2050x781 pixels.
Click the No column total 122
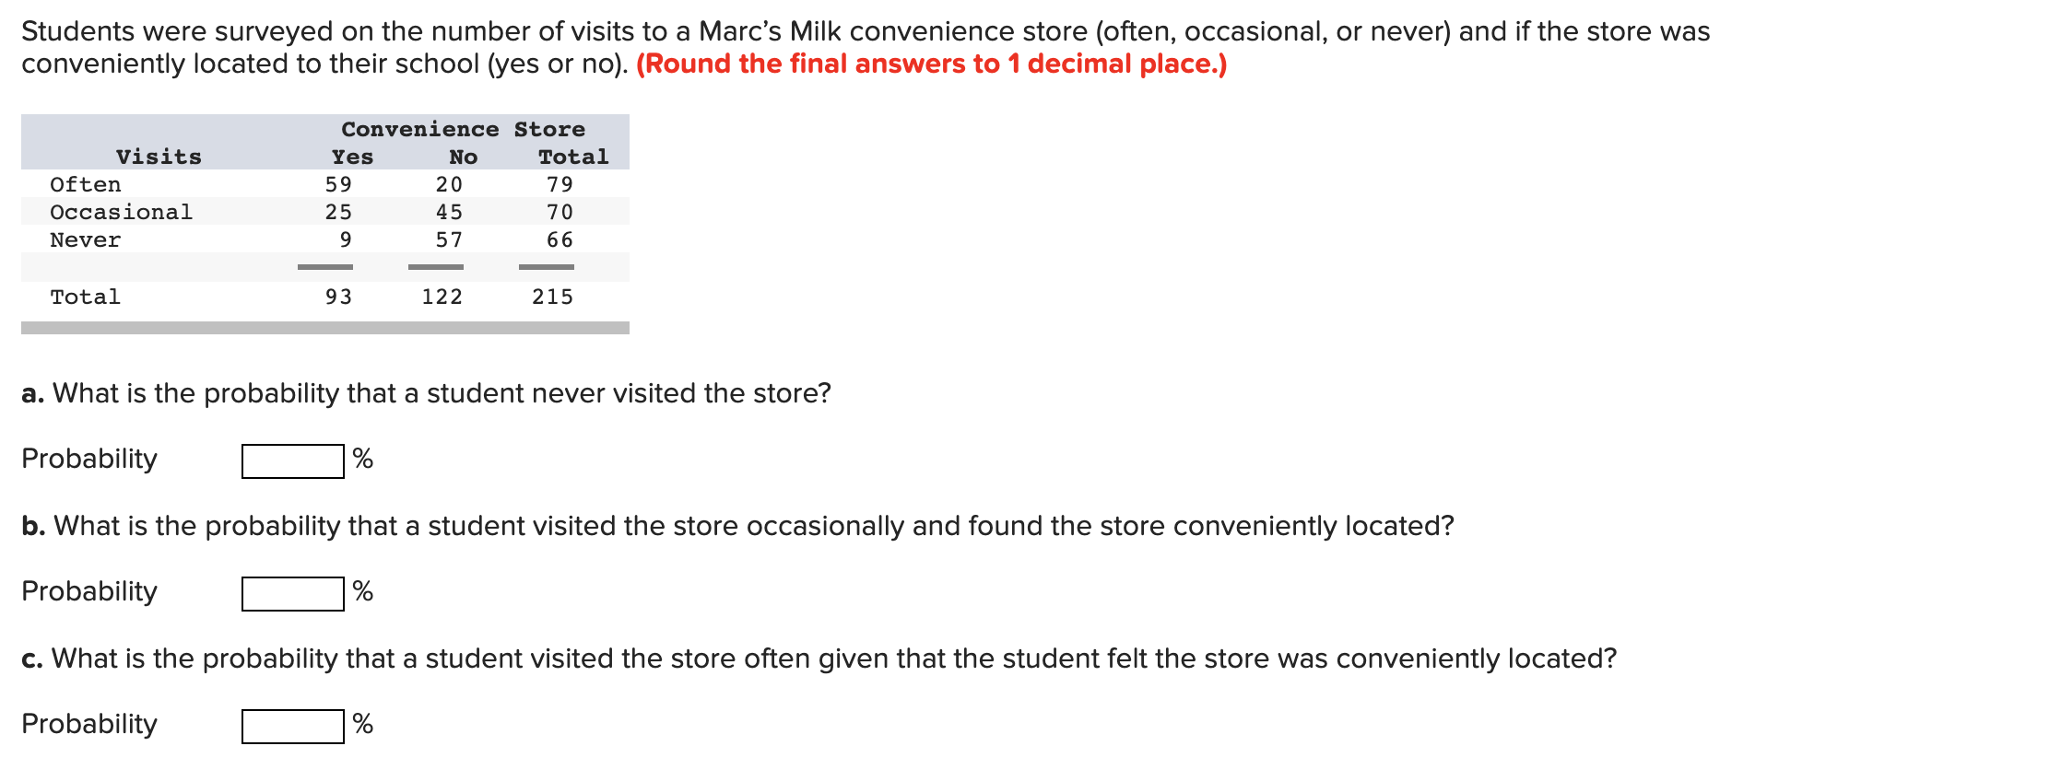tap(445, 296)
